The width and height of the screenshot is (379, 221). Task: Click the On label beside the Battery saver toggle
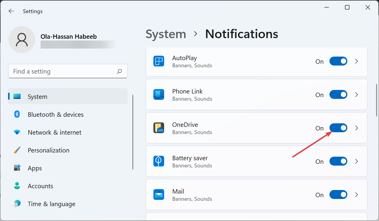(320, 162)
